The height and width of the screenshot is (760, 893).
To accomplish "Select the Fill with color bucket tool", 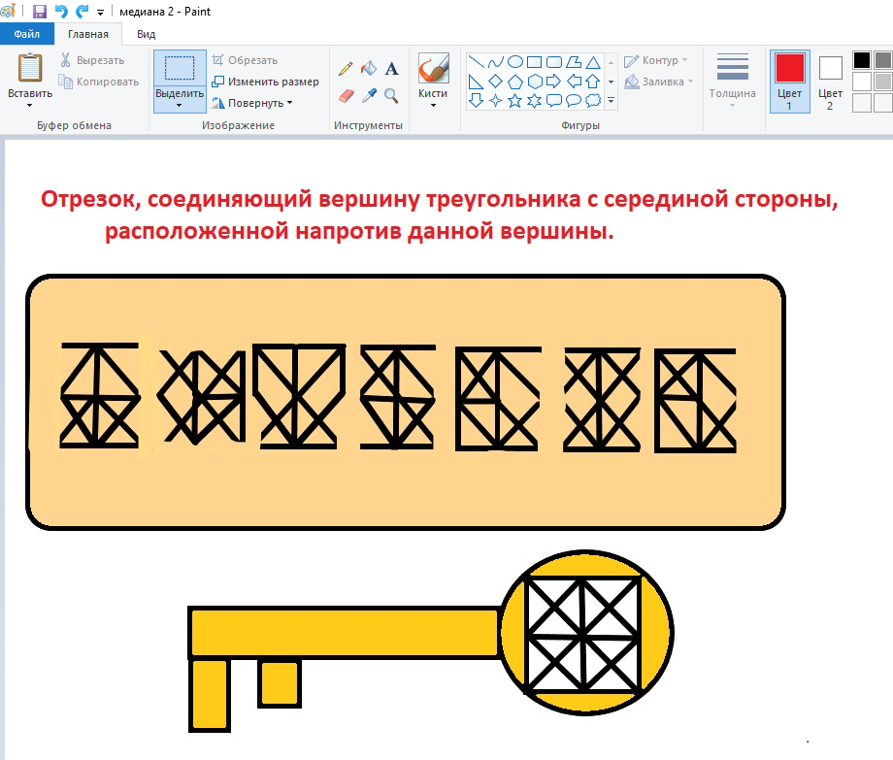I will pyautogui.click(x=369, y=69).
